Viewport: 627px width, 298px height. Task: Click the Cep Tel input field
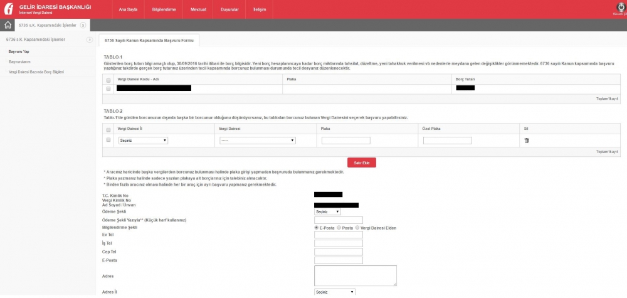339,252
